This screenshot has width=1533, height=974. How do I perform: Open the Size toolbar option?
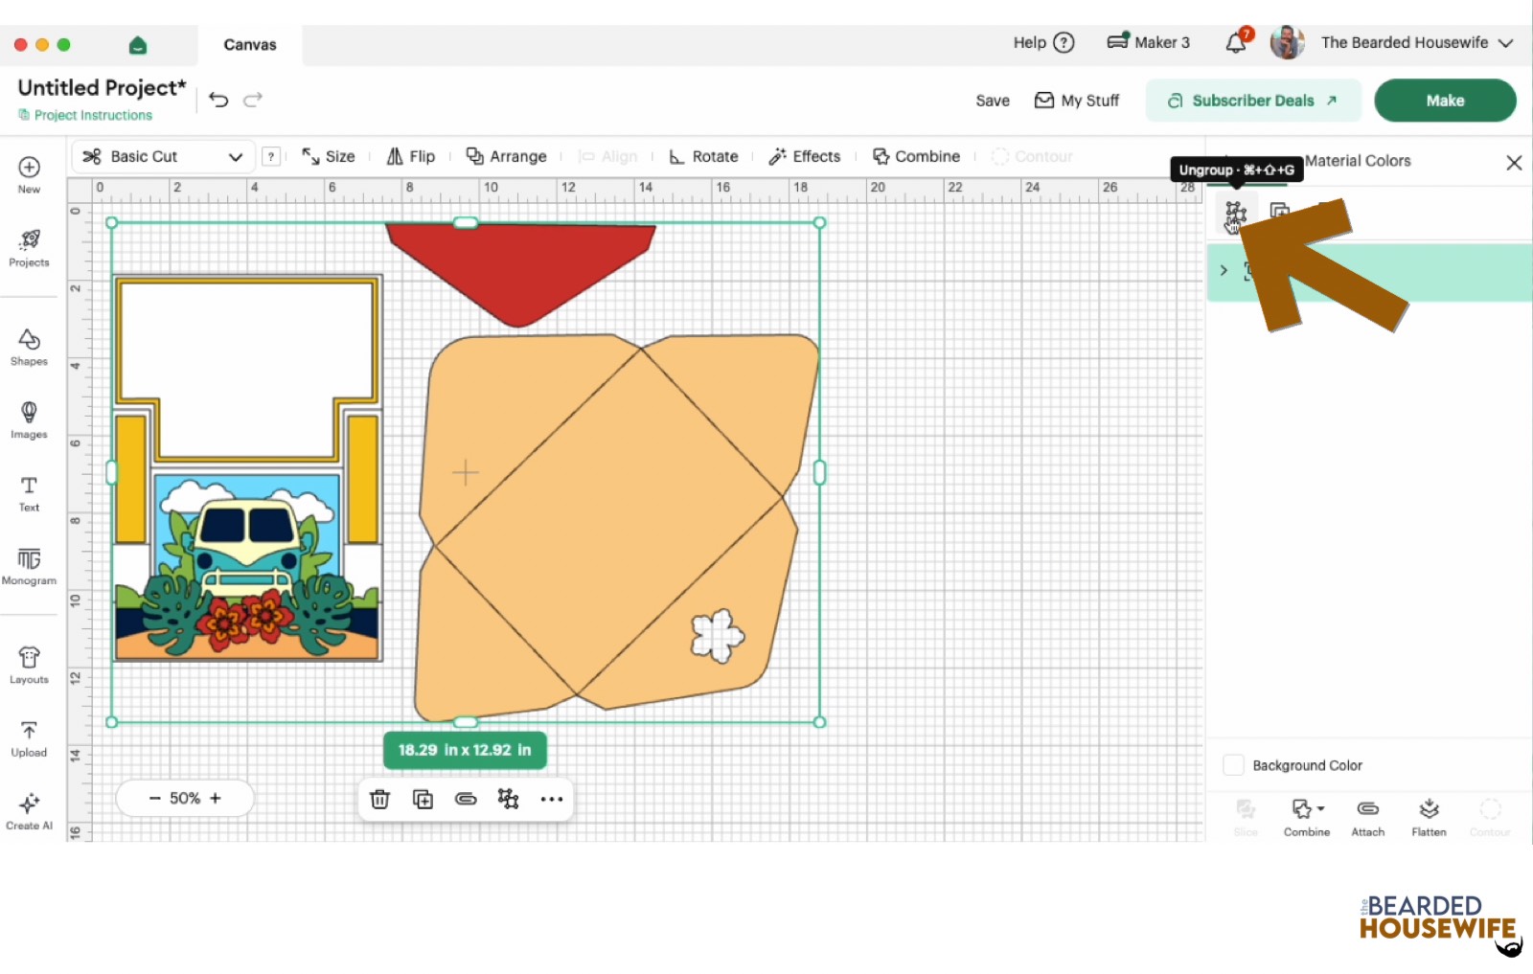[329, 156]
